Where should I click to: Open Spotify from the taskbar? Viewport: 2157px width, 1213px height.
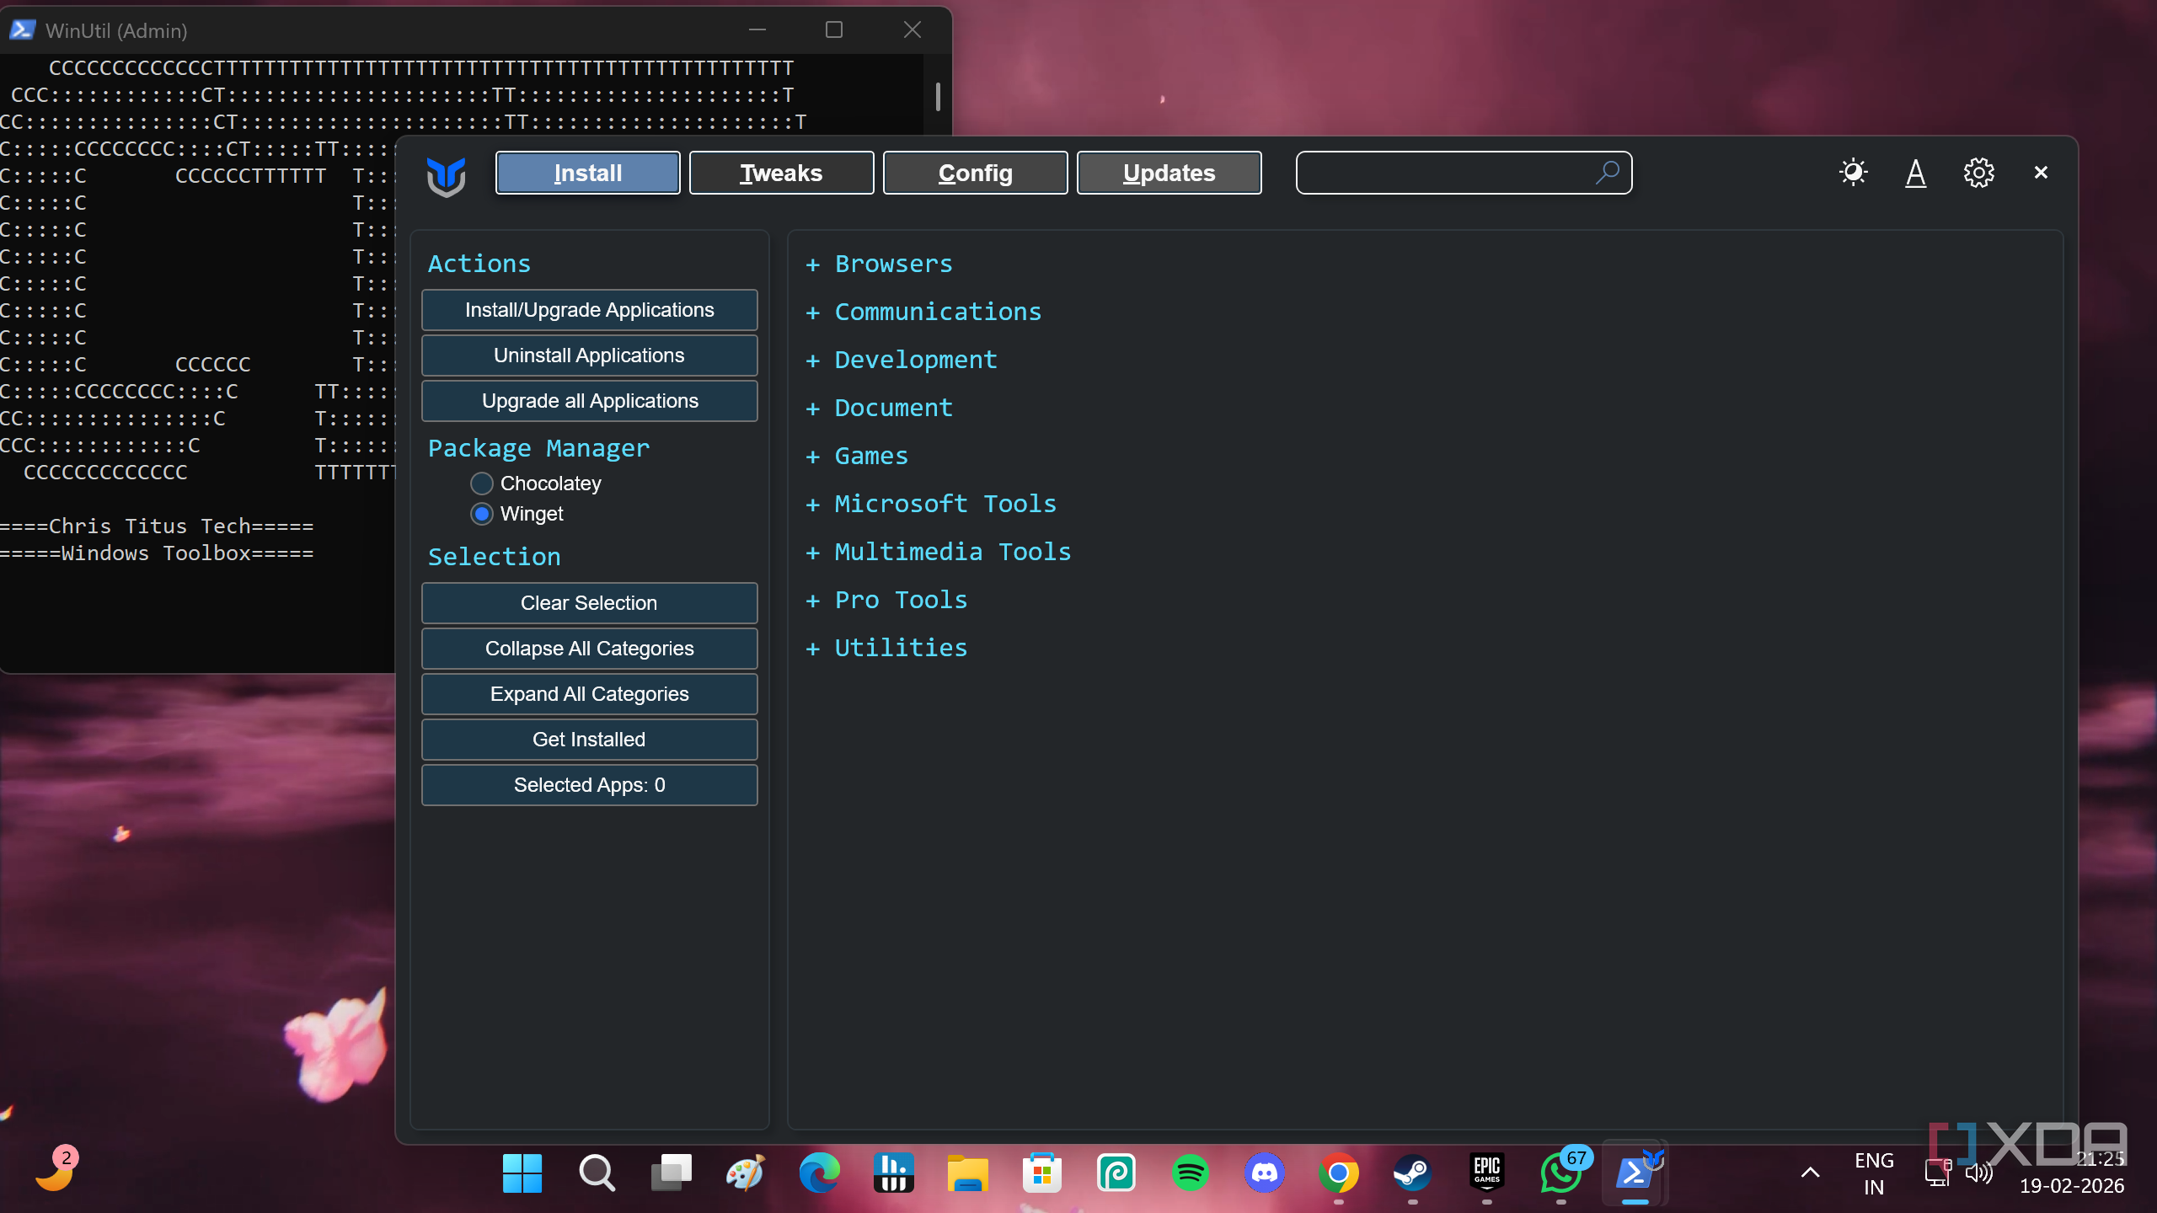[x=1190, y=1173]
